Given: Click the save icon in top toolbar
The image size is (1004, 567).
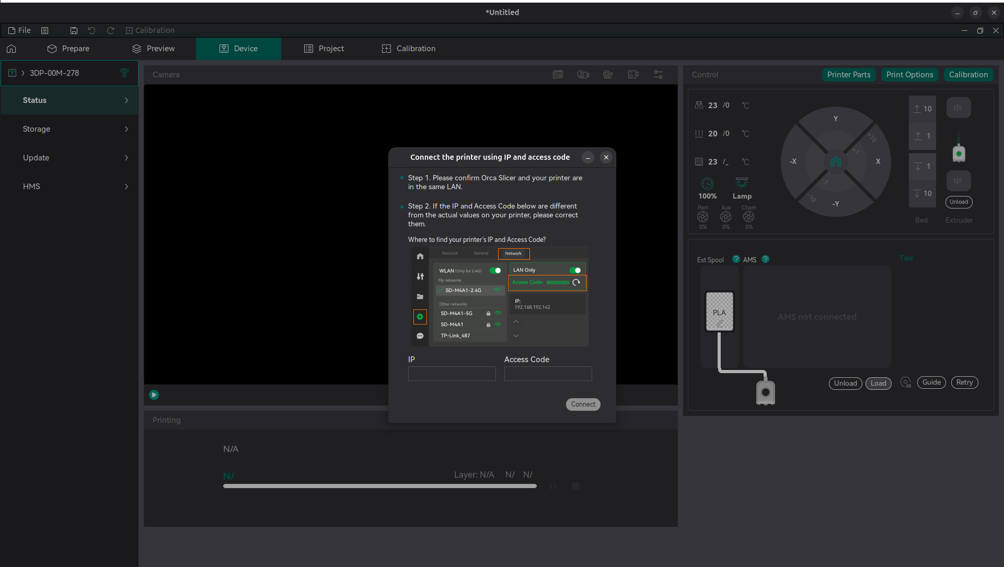Looking at the screenshot, I should point(74,30).
